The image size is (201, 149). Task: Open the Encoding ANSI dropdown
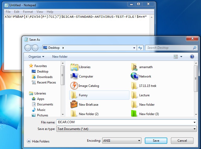tap(122, 141)
